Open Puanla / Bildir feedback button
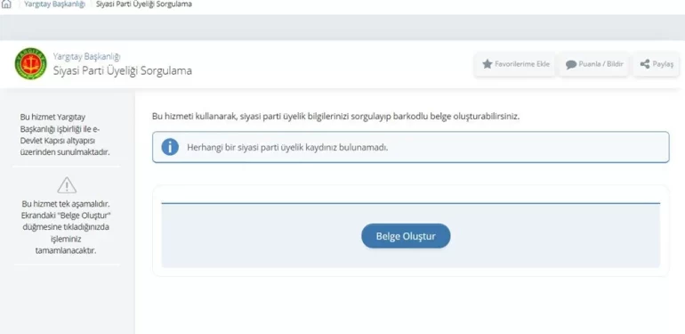This screenshot has width=685, height=334. 594,64
